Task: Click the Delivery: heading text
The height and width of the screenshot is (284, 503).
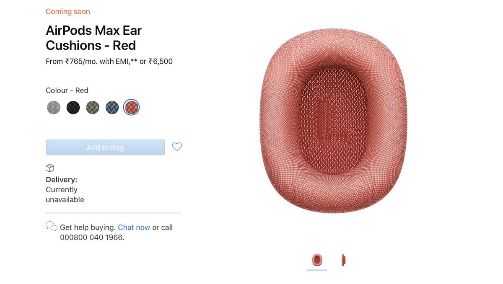Action: (62, 180)
